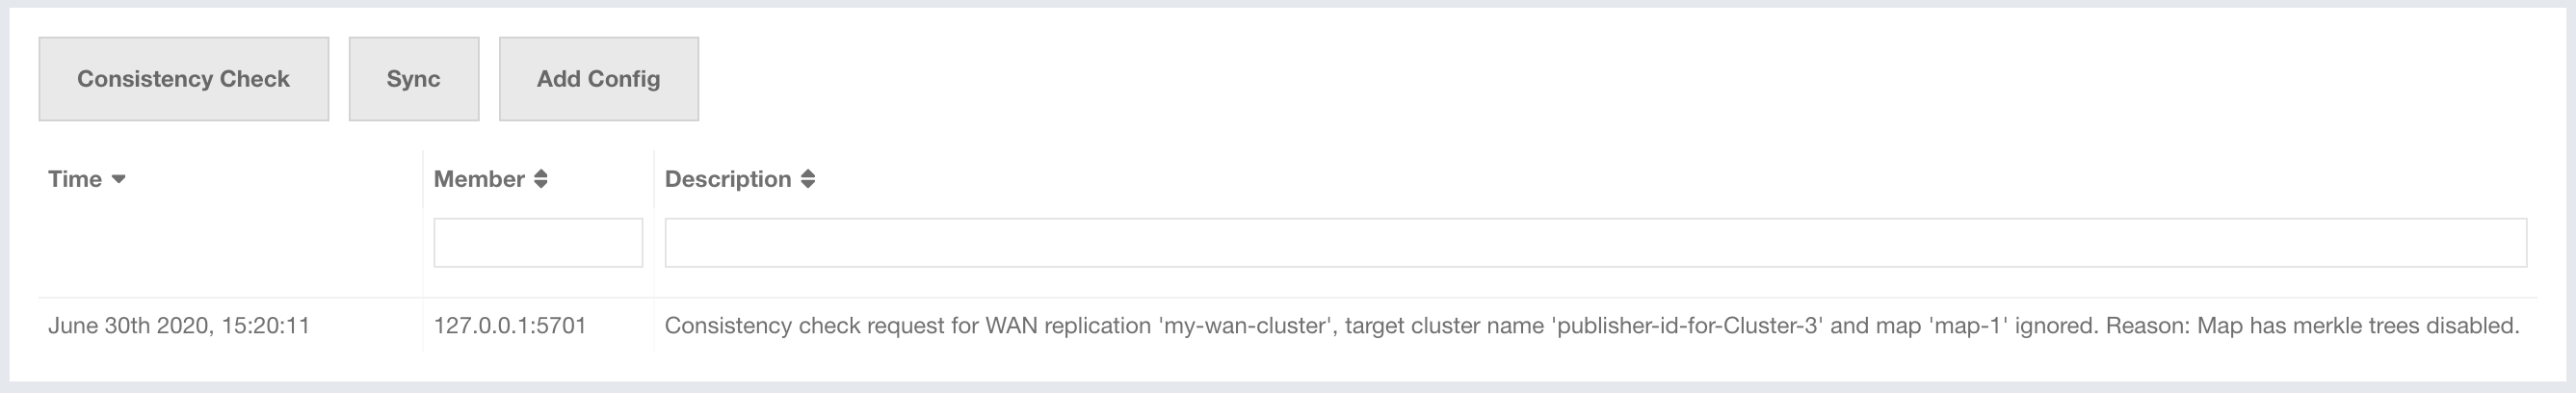Viewport: 2576px width, 393px height.
Task: Sort the table by Description header label
Action: pyautogui.click(x=727, y=180)
